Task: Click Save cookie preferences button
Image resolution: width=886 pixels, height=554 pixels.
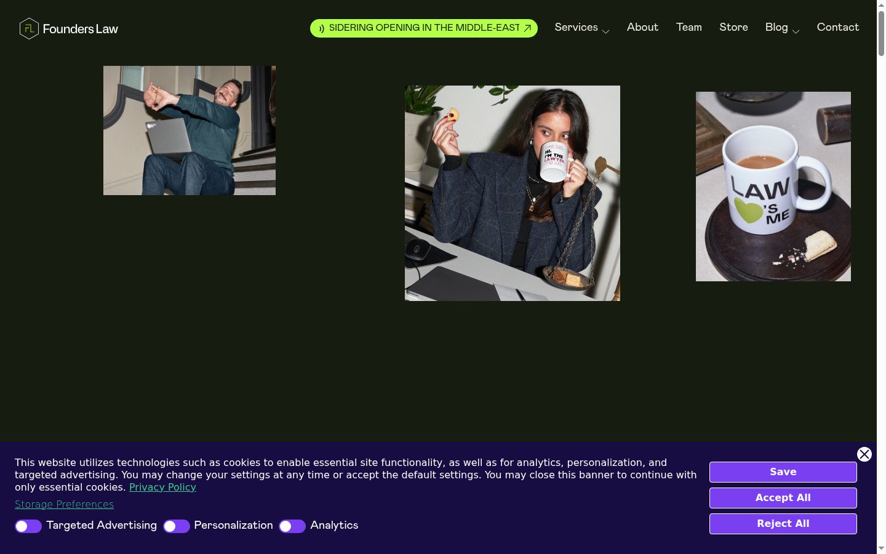Action: click(783, 472)
